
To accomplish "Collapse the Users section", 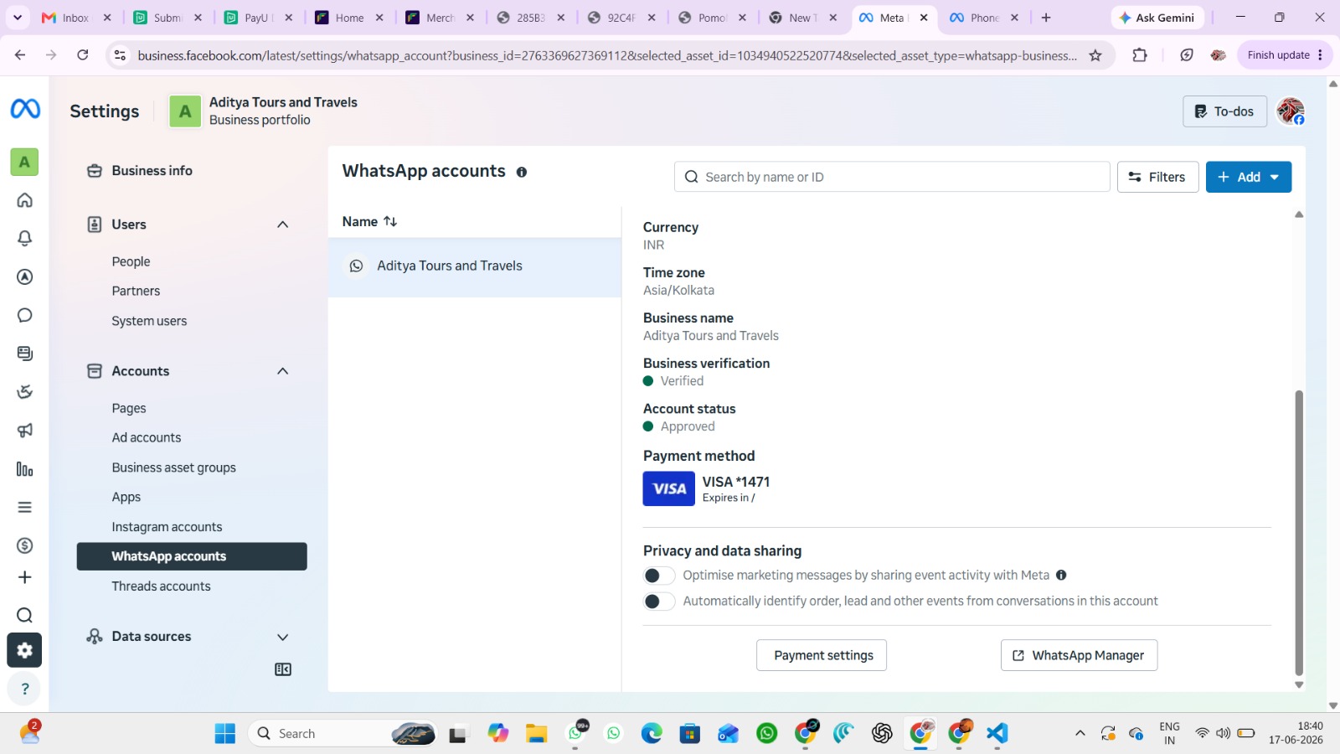I will (x=283, y=225).
